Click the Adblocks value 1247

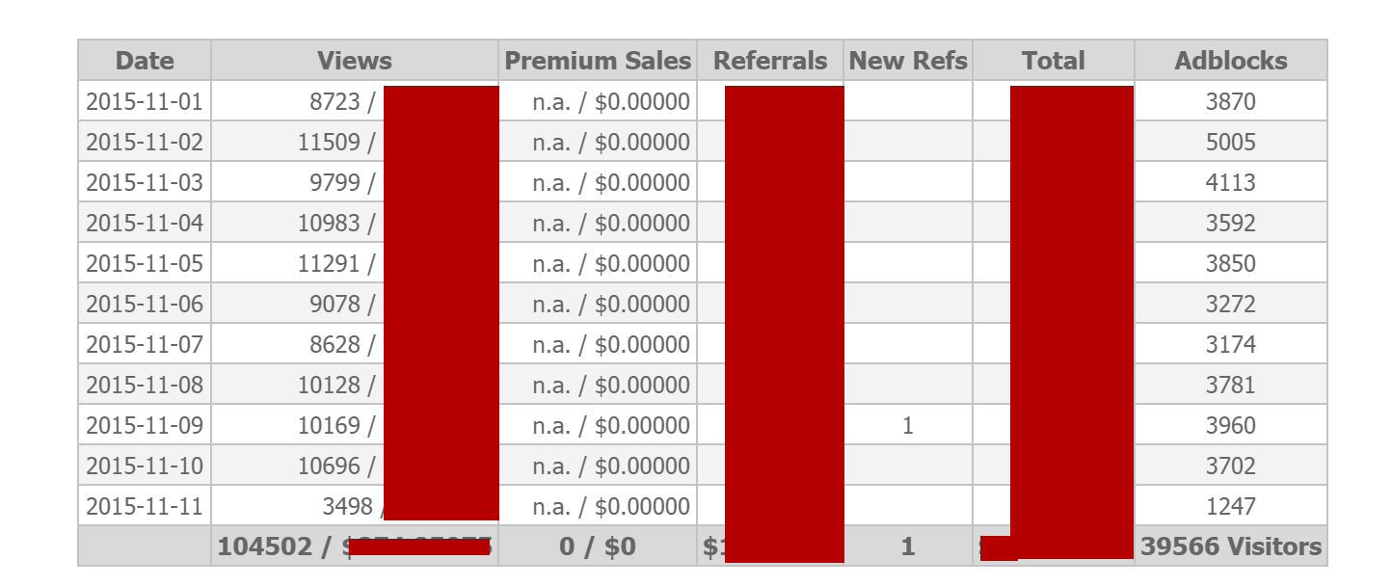point(1231,506)
